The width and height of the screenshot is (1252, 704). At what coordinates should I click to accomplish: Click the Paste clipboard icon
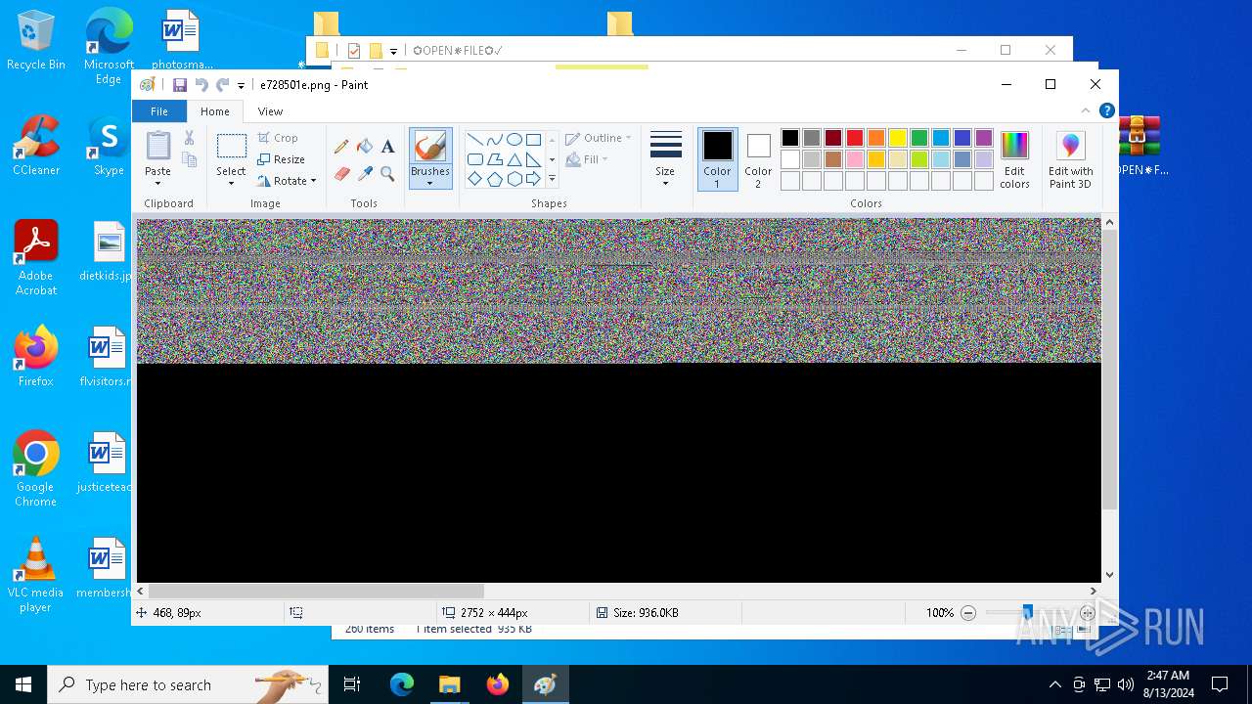pyautogui.click(x=157, y=146)
